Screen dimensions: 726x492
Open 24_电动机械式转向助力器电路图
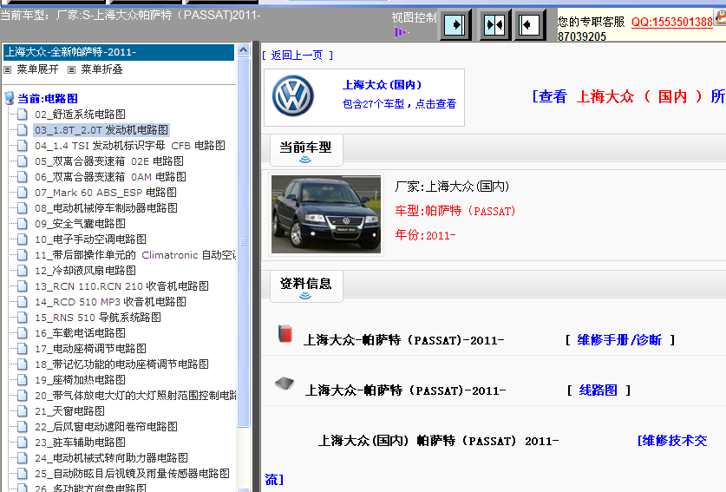[111, 457]
